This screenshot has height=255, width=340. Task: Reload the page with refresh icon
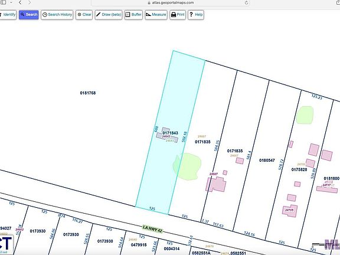click(246, 2)
